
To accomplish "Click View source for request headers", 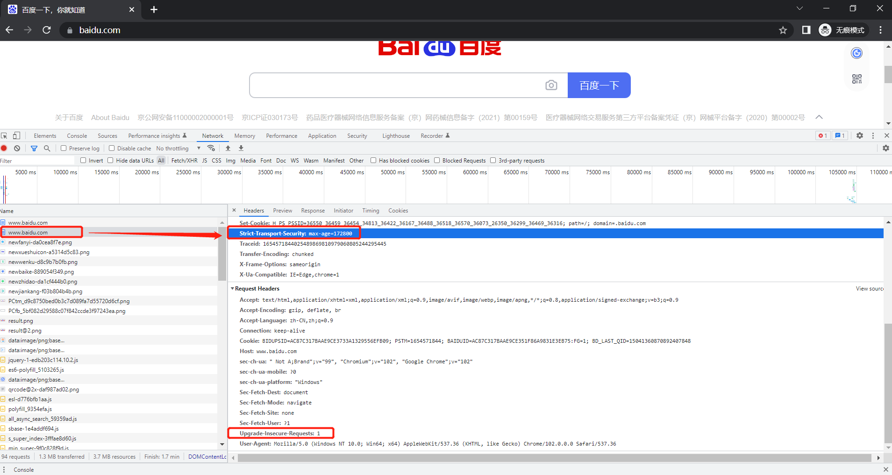I will [870, 289].
